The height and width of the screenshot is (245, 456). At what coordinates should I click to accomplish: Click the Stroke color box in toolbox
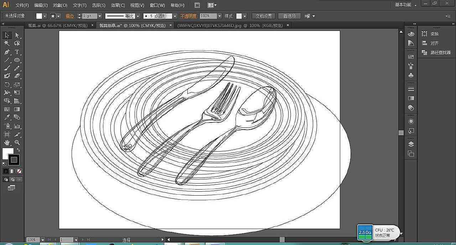[14, 160]
